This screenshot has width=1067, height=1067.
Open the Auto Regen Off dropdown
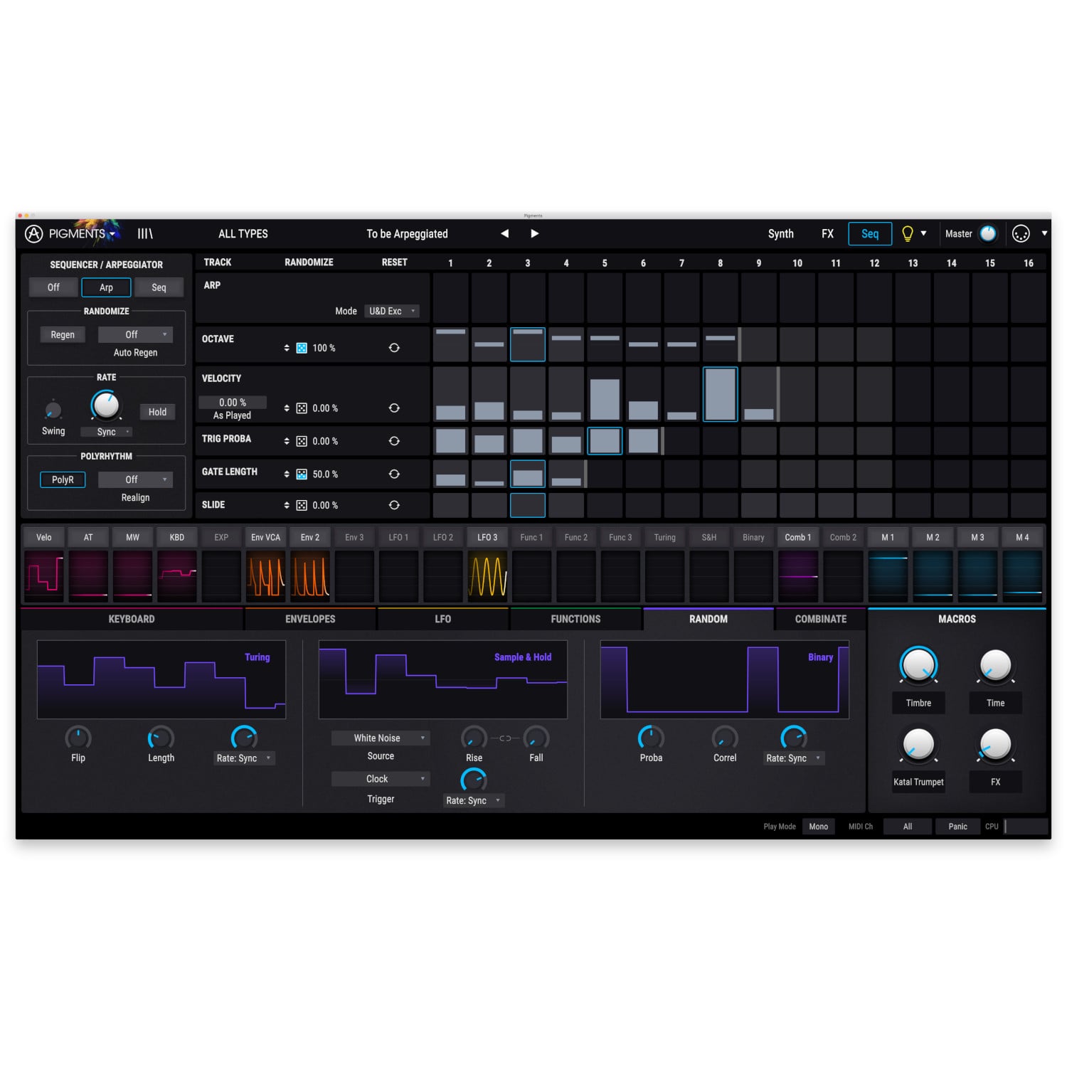coord(135,334)
